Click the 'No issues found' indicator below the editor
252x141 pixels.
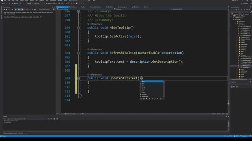[x=70, y=114]
